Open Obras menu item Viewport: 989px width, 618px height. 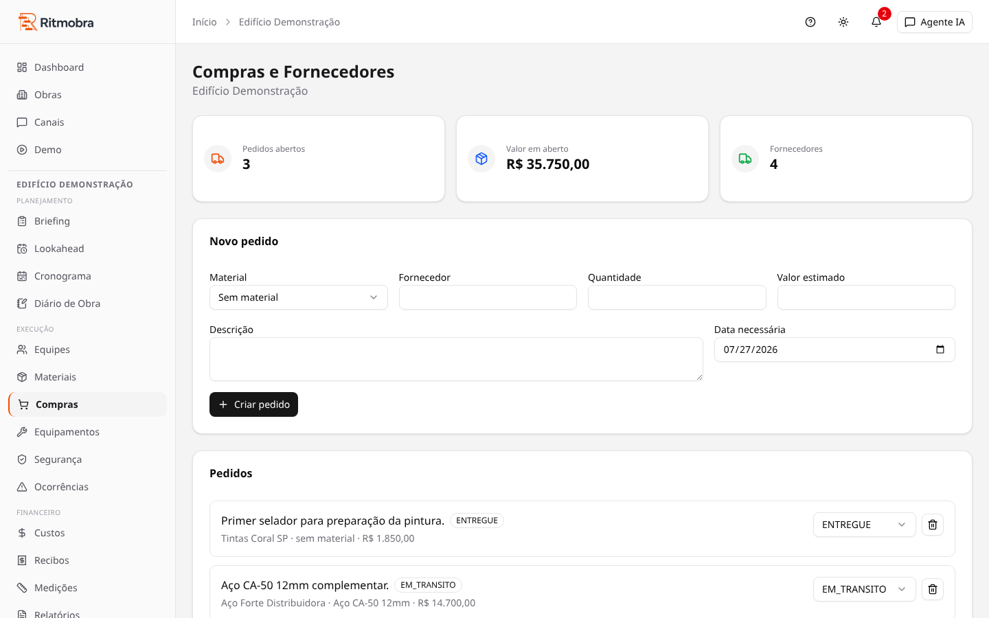click(x=87, y=95)
